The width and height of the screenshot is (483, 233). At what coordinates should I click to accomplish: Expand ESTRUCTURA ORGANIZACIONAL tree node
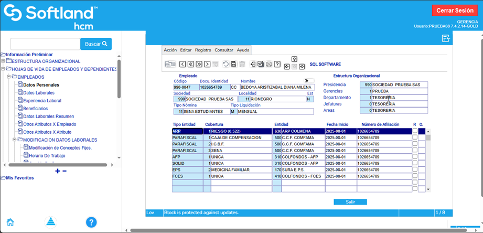pyautogui.click(x=3, y=61)
